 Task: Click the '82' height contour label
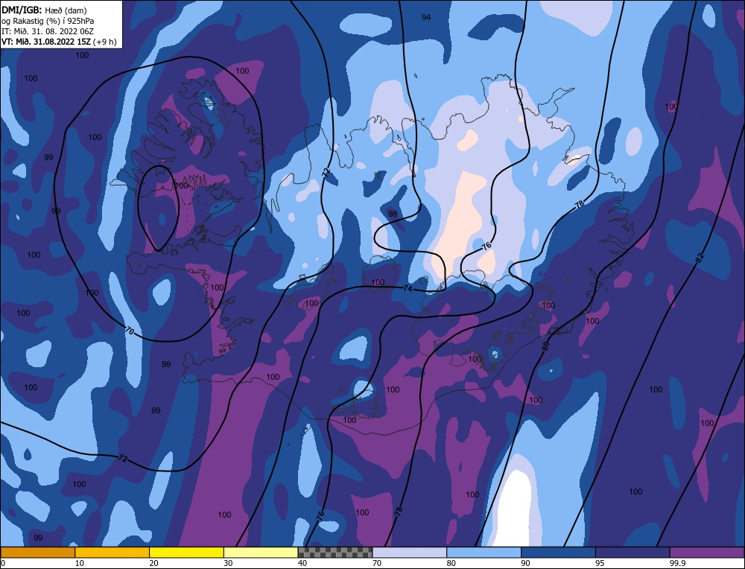point(700,258)
